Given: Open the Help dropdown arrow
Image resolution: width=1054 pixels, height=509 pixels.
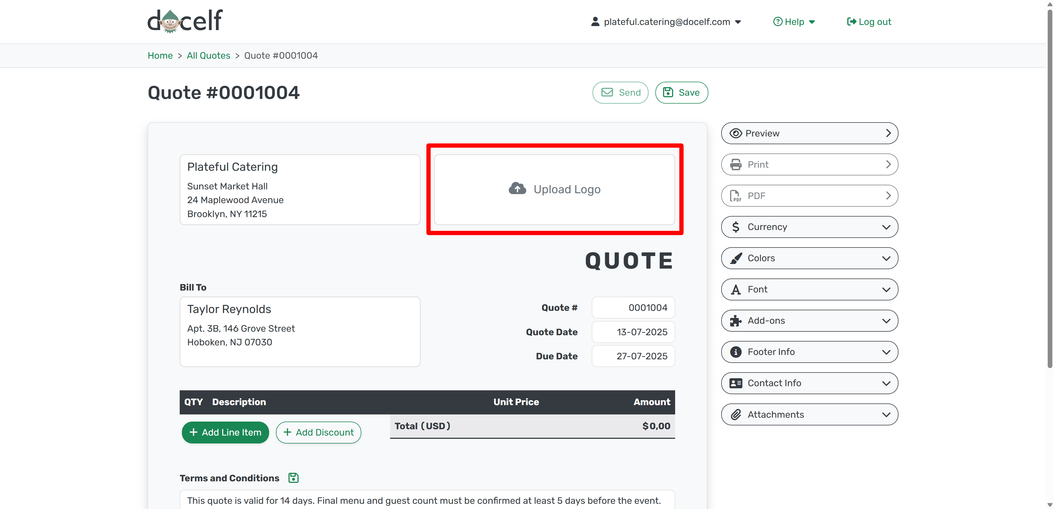Looking at the screenshot, I should [x=812, y=22].
